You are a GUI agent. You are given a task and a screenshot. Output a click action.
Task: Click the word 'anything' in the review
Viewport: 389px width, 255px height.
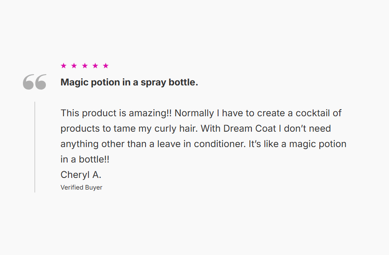click(x=79, y=145)
